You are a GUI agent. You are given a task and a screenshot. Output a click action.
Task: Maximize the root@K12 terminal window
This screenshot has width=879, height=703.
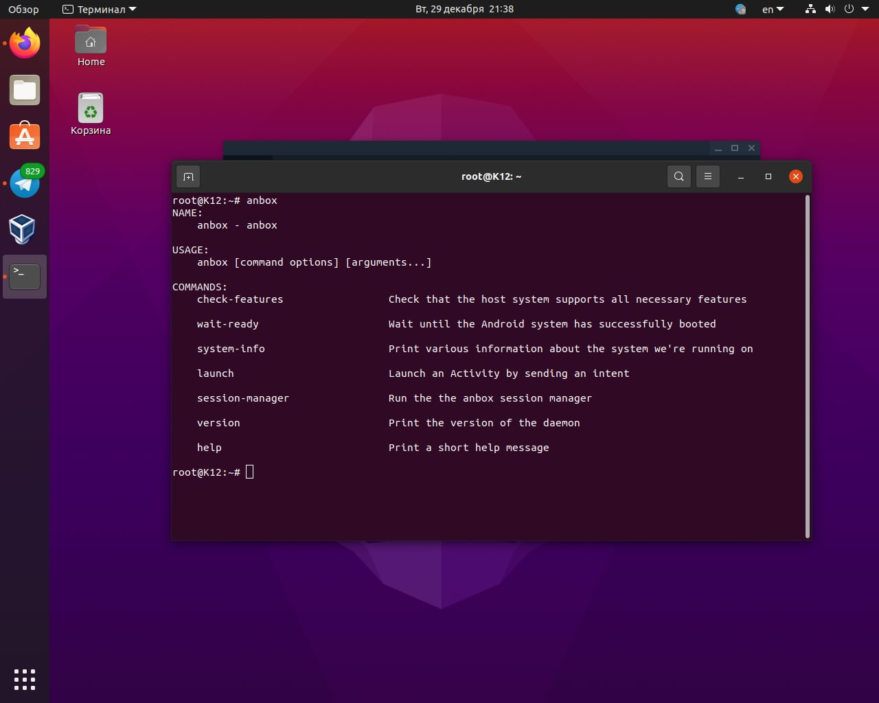(x=768, y=176)
